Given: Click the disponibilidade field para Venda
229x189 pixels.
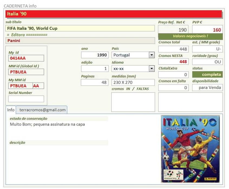Looking at the screenshot, I should tap(207, 88).
